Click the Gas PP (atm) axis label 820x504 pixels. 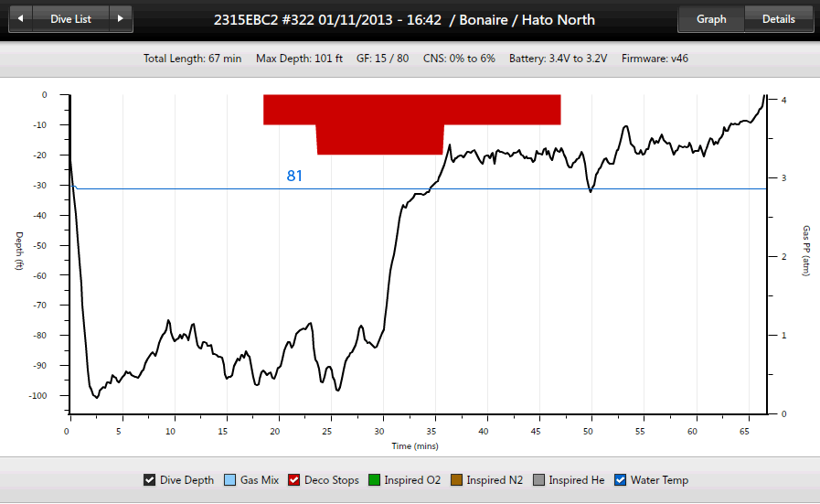805,250
